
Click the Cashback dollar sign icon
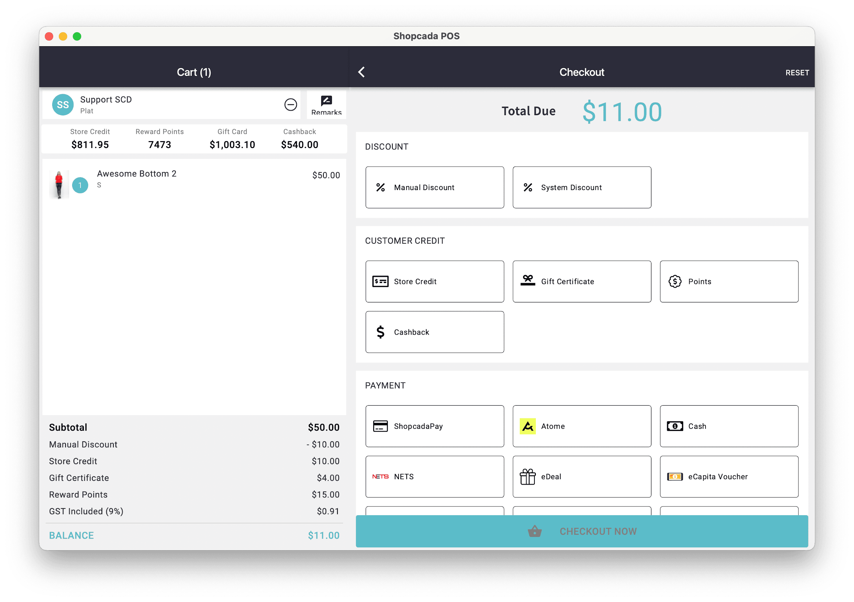(380, 332)
